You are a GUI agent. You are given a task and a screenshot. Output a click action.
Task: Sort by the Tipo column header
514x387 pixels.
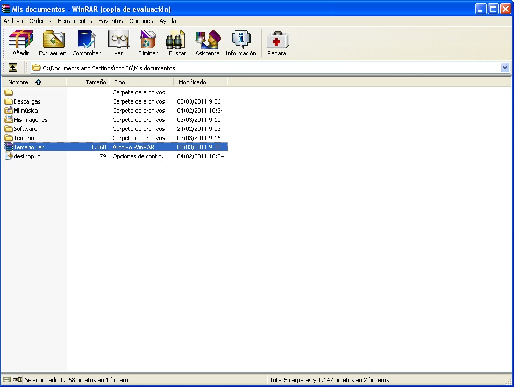pyautogui.click(x=141, y=82)
